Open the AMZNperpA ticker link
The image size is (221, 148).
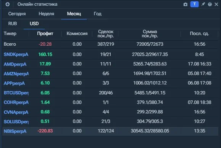(16, 74)
